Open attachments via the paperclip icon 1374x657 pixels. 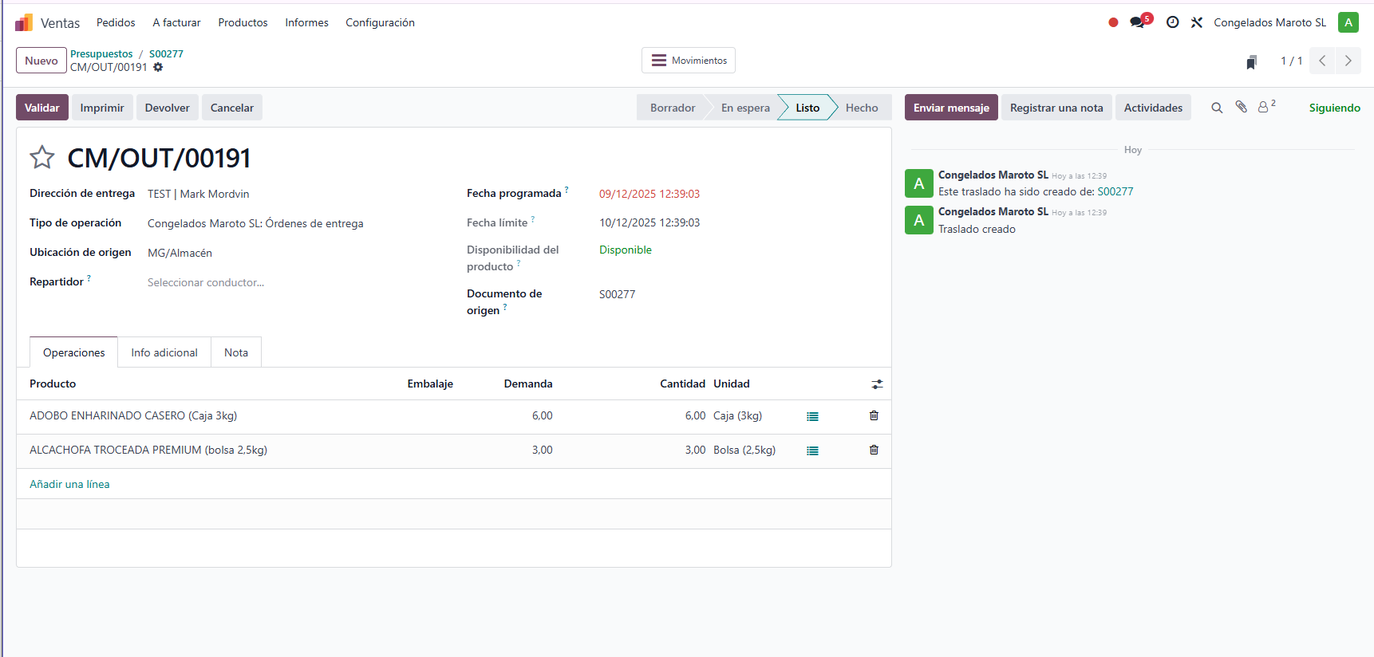coord(1241,107)
